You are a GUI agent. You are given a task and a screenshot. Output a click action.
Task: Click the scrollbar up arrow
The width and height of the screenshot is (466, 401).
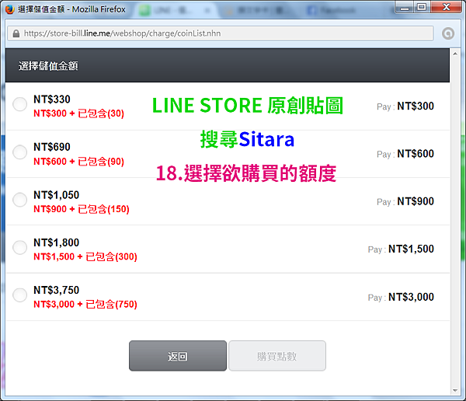click(x=455, y=54)
